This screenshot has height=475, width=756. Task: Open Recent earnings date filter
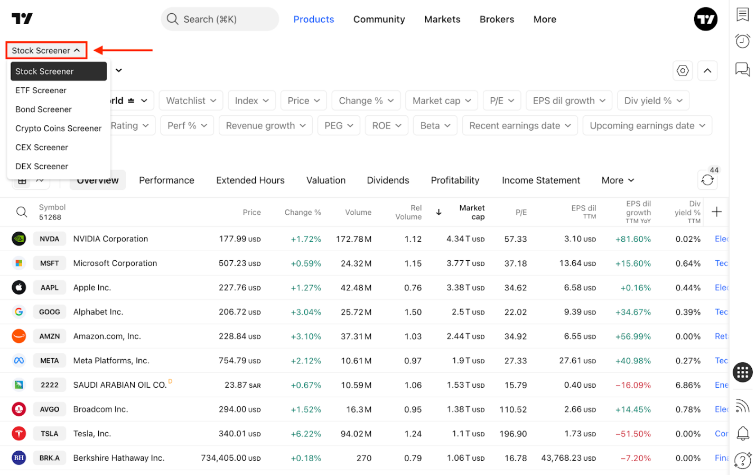[x=520, y=125]
